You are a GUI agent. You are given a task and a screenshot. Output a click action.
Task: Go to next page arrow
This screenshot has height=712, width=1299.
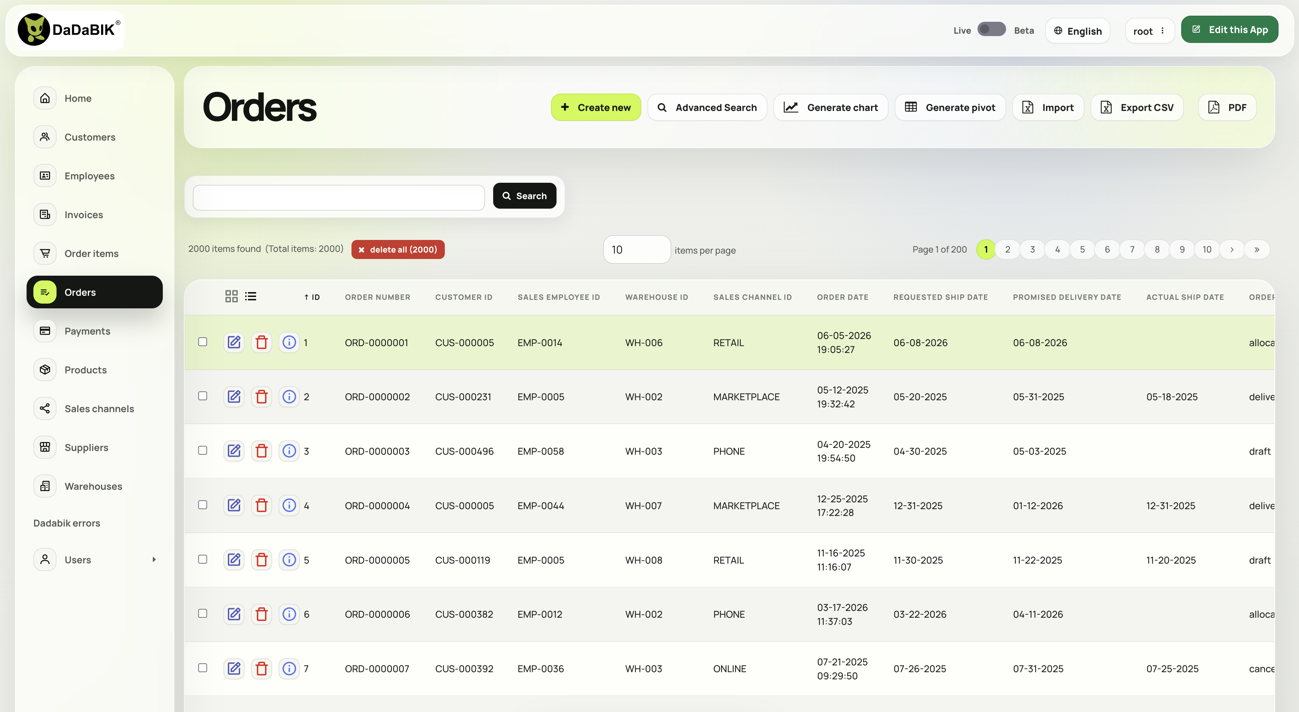(1232, 249)
